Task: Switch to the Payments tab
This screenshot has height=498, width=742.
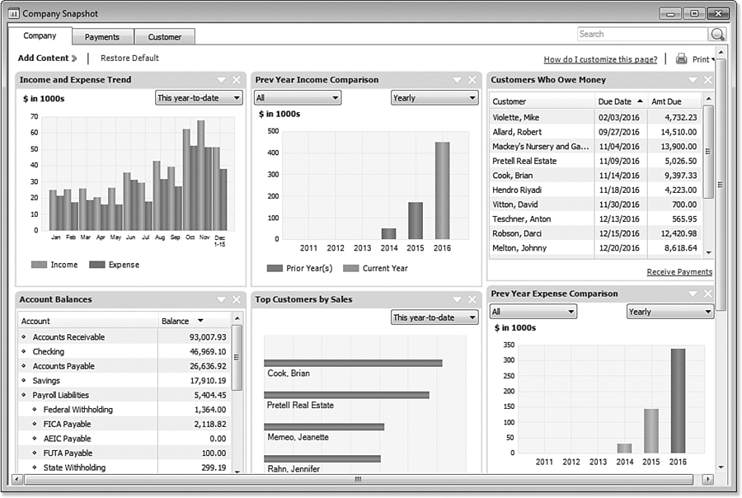Action: click(102, 37)
